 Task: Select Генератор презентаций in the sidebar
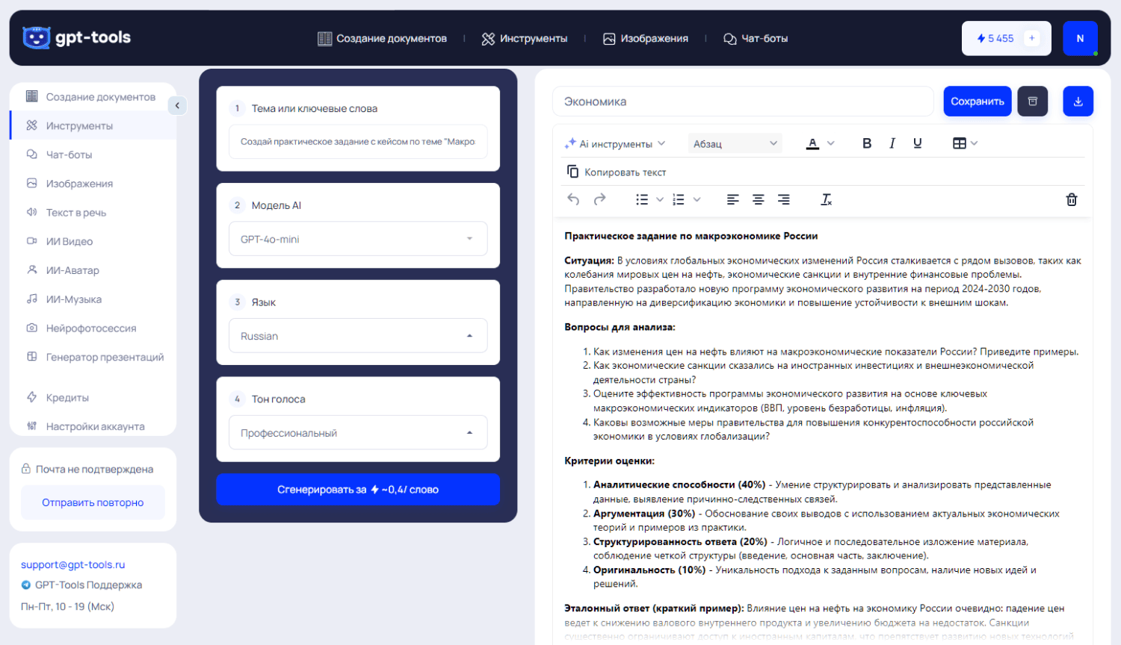click(105, 357)
